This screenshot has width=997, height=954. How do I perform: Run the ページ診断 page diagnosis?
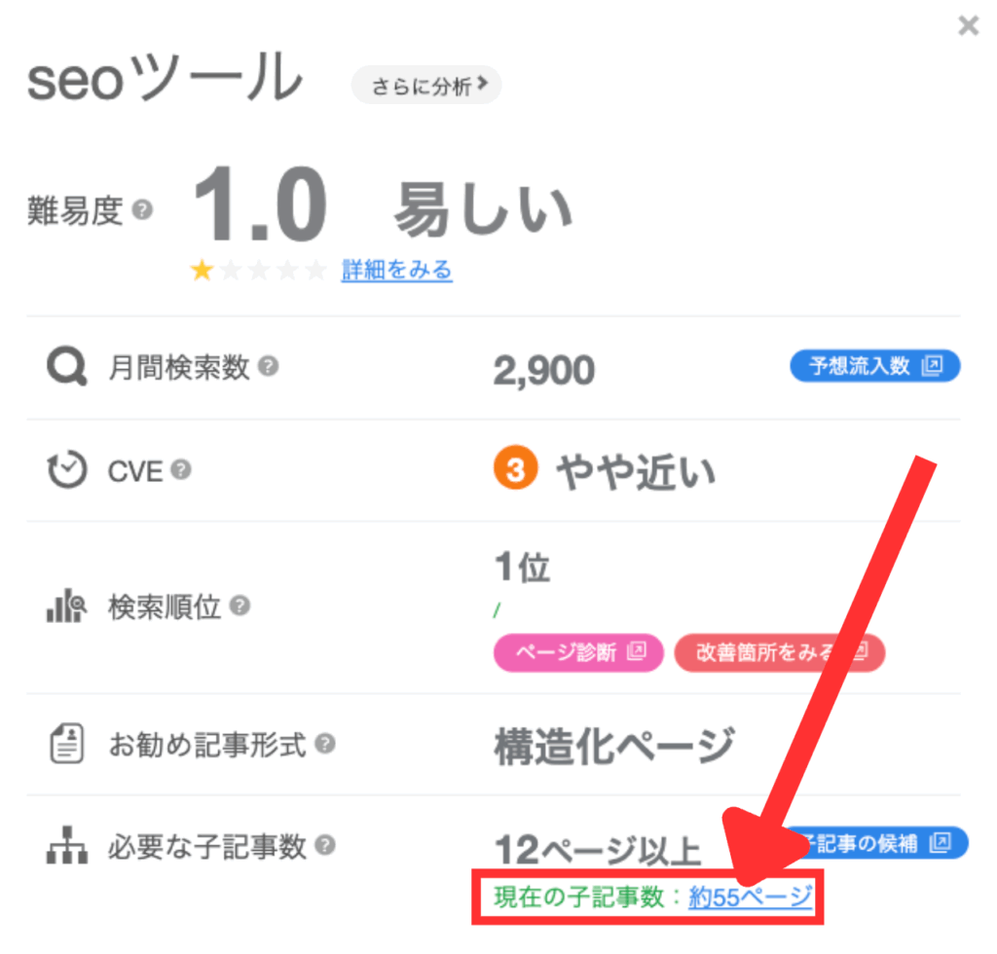tap(578, 652)
